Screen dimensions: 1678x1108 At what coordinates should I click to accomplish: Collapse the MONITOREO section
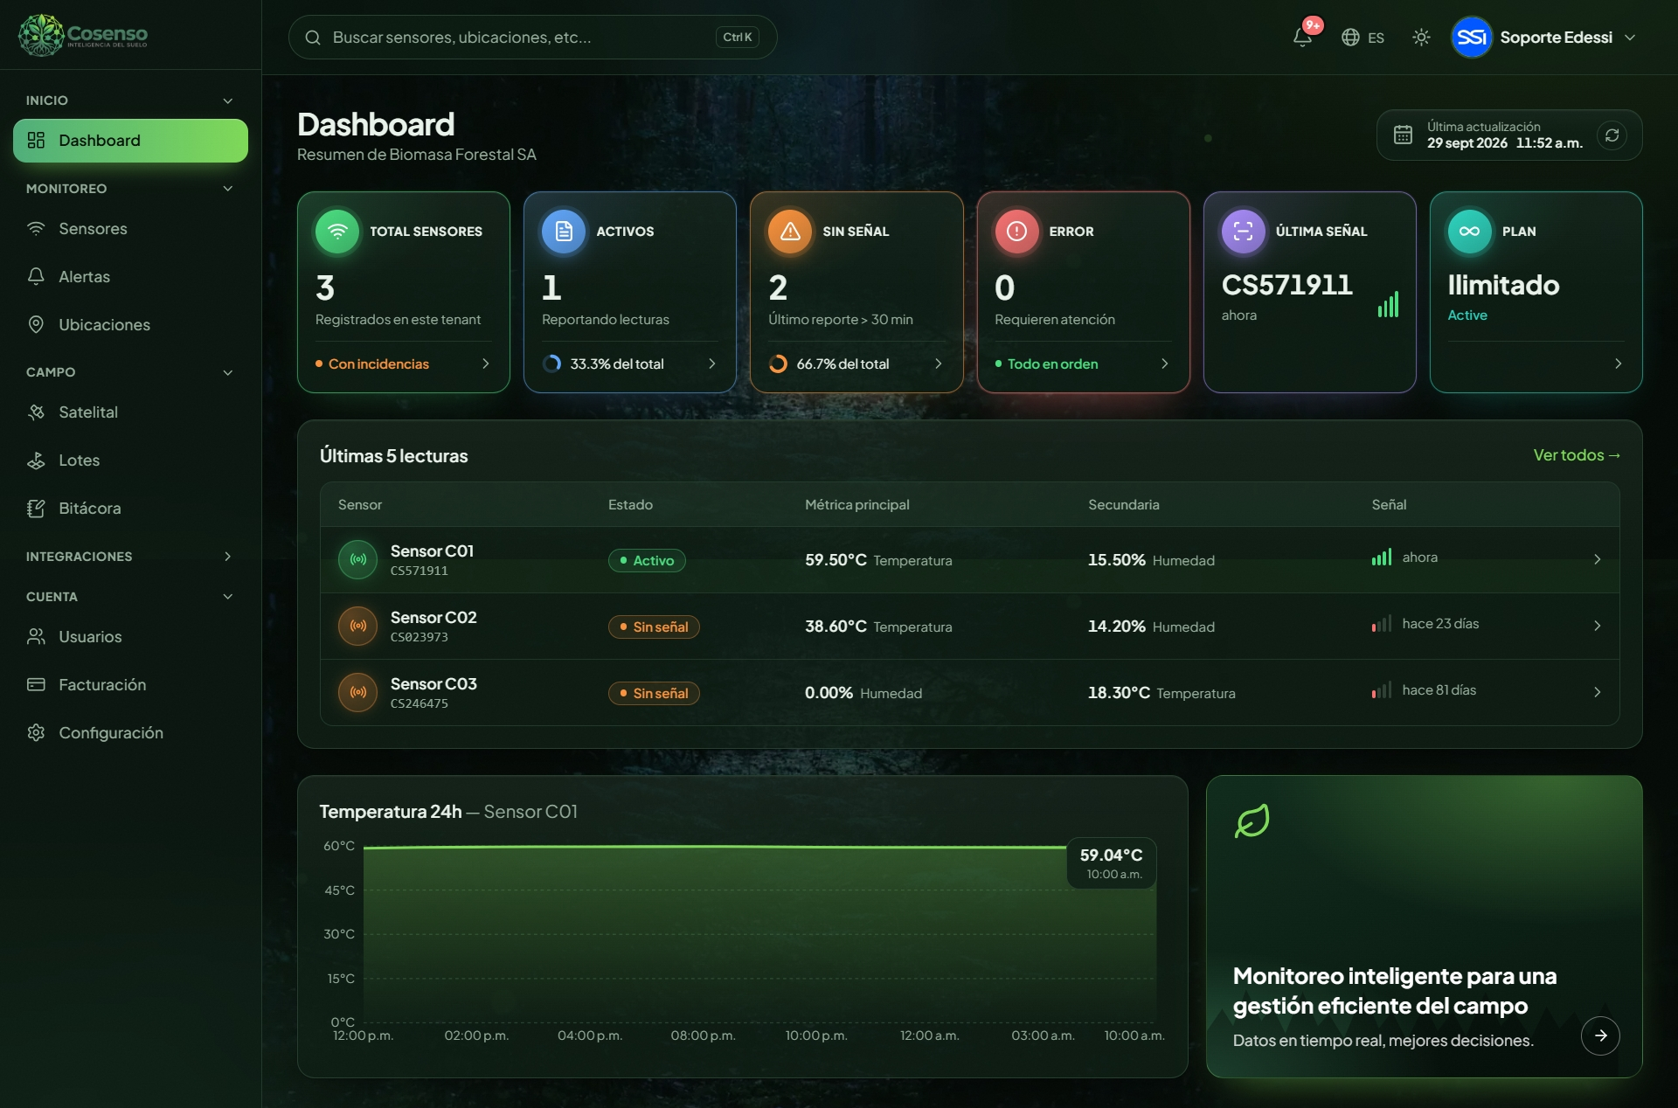click(130, 189)
